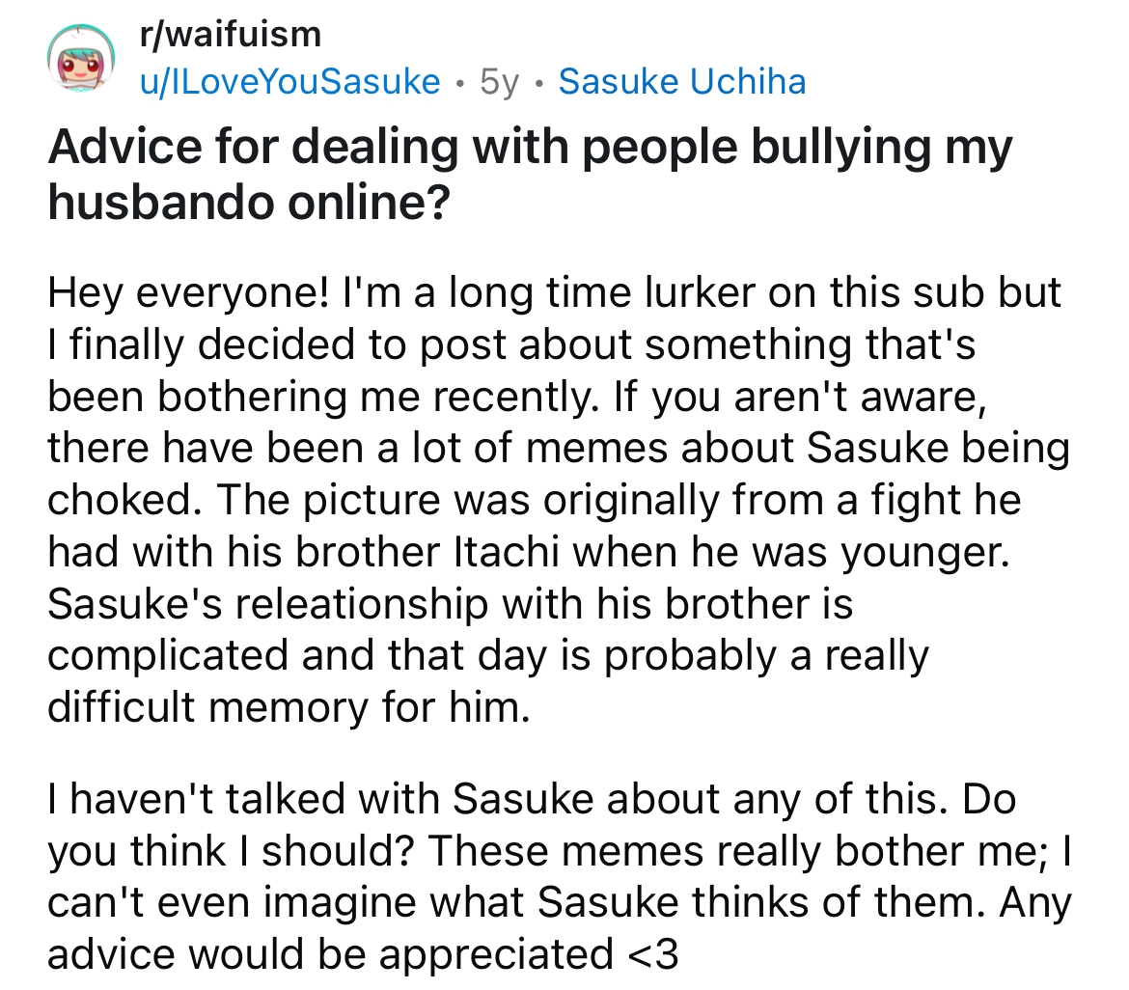Click "Hey everyone!" at the post start
The height and width of the screenshot is (990, 1129).
coord(183,292)
